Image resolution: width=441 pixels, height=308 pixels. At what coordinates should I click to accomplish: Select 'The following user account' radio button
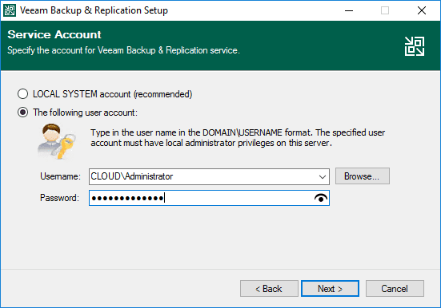click(x=22, y=113)
